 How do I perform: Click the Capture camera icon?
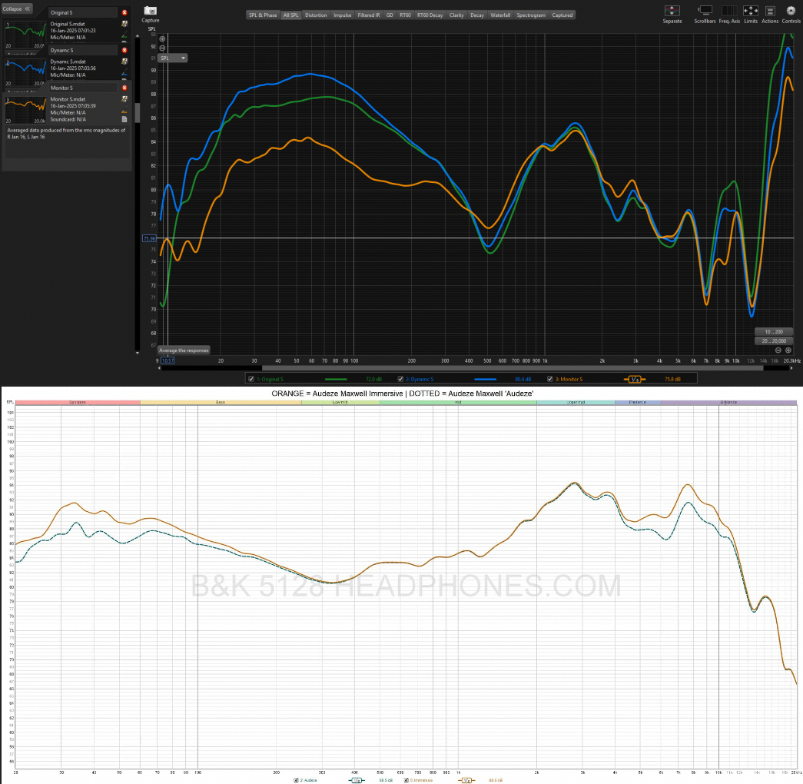(x=150, y=11)
